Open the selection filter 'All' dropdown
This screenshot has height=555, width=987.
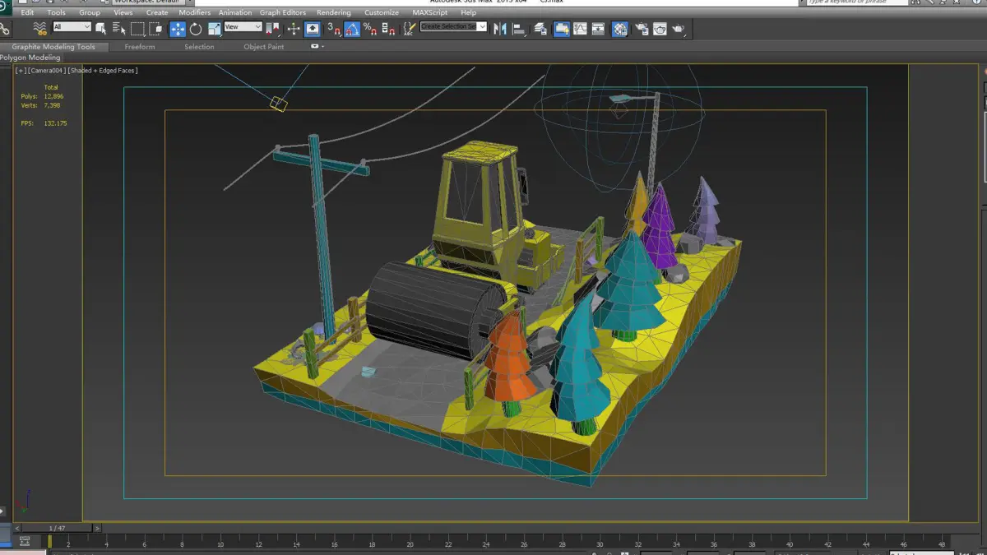tap(72, 27)
